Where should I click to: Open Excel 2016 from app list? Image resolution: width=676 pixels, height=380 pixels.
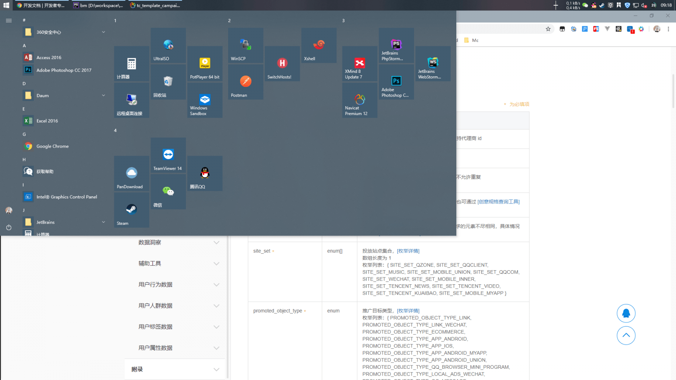64,121
